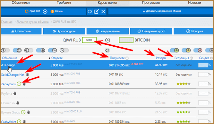
Task: Toggle the yellow star reputation filter
Action: point(186,50)
